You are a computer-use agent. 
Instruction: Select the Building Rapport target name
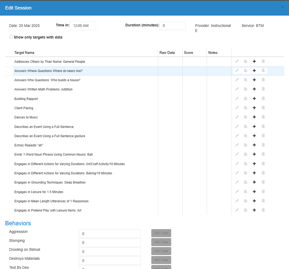[x=26, y=99]
